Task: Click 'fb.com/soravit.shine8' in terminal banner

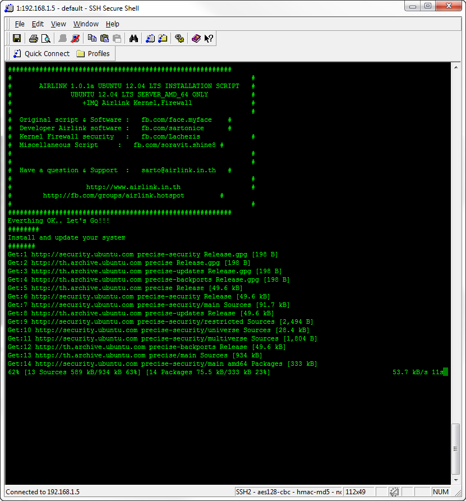Action: tap(174, 145)
